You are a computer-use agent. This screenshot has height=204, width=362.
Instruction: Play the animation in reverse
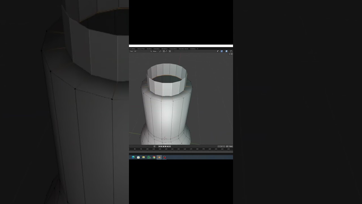(163, 146)
